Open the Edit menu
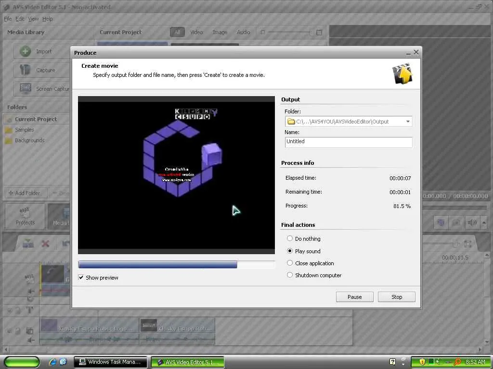 (20, 19)
